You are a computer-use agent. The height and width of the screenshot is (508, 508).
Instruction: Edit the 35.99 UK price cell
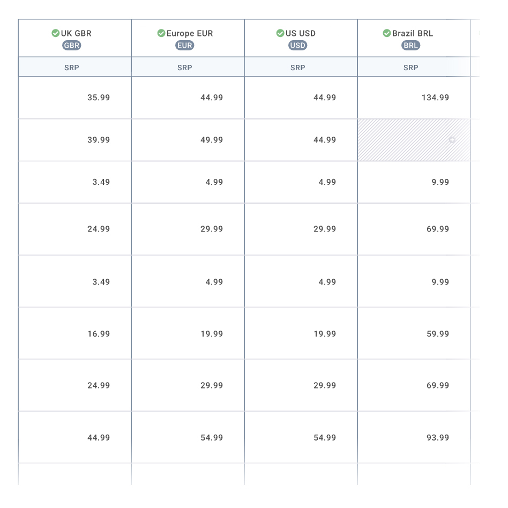pos(74,98)
